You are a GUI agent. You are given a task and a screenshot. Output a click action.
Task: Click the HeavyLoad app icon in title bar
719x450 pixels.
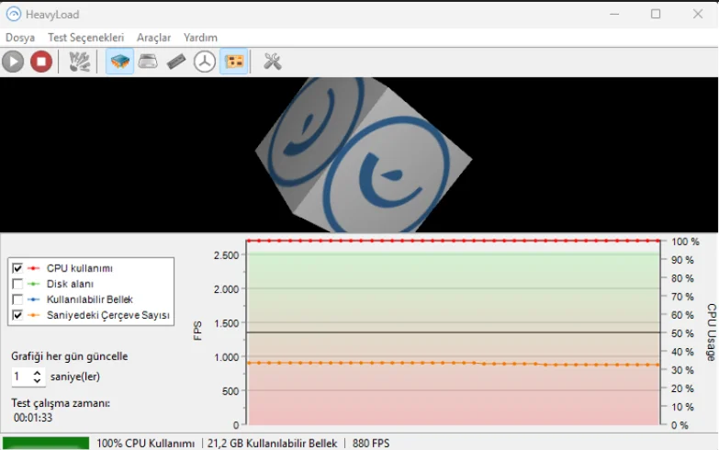[13, 14]
